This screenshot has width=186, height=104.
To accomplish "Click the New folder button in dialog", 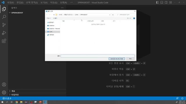I will [55, 18].
